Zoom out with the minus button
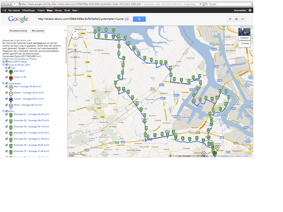 click(75, 84)
